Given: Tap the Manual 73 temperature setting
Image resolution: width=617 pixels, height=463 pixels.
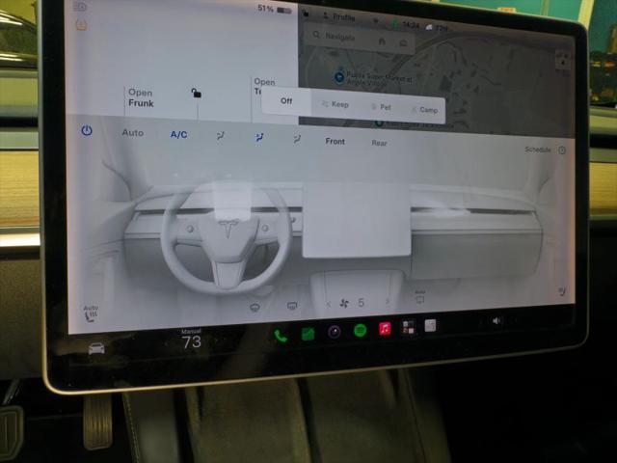Looking at the screenshot, I should coord(192,339).
